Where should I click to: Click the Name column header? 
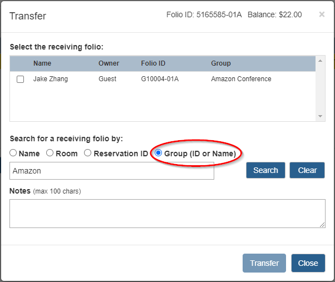[42, 63]
